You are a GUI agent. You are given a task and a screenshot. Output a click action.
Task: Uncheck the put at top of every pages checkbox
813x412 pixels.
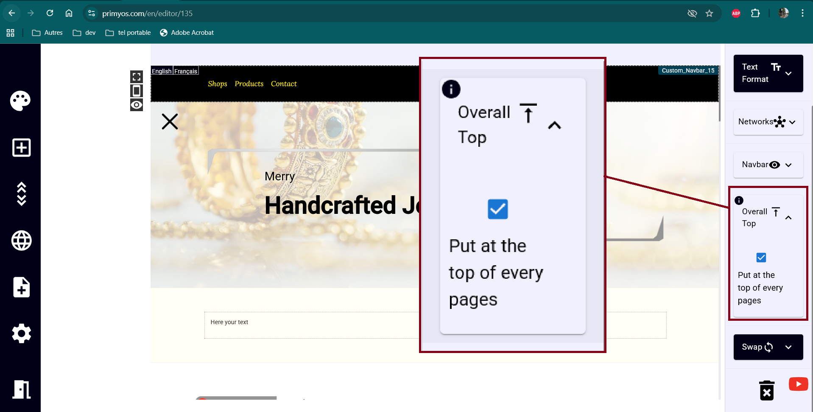761,258
